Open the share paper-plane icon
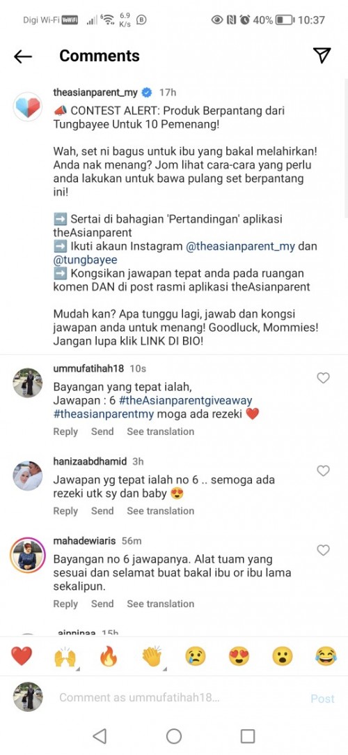 pos(322,55)
